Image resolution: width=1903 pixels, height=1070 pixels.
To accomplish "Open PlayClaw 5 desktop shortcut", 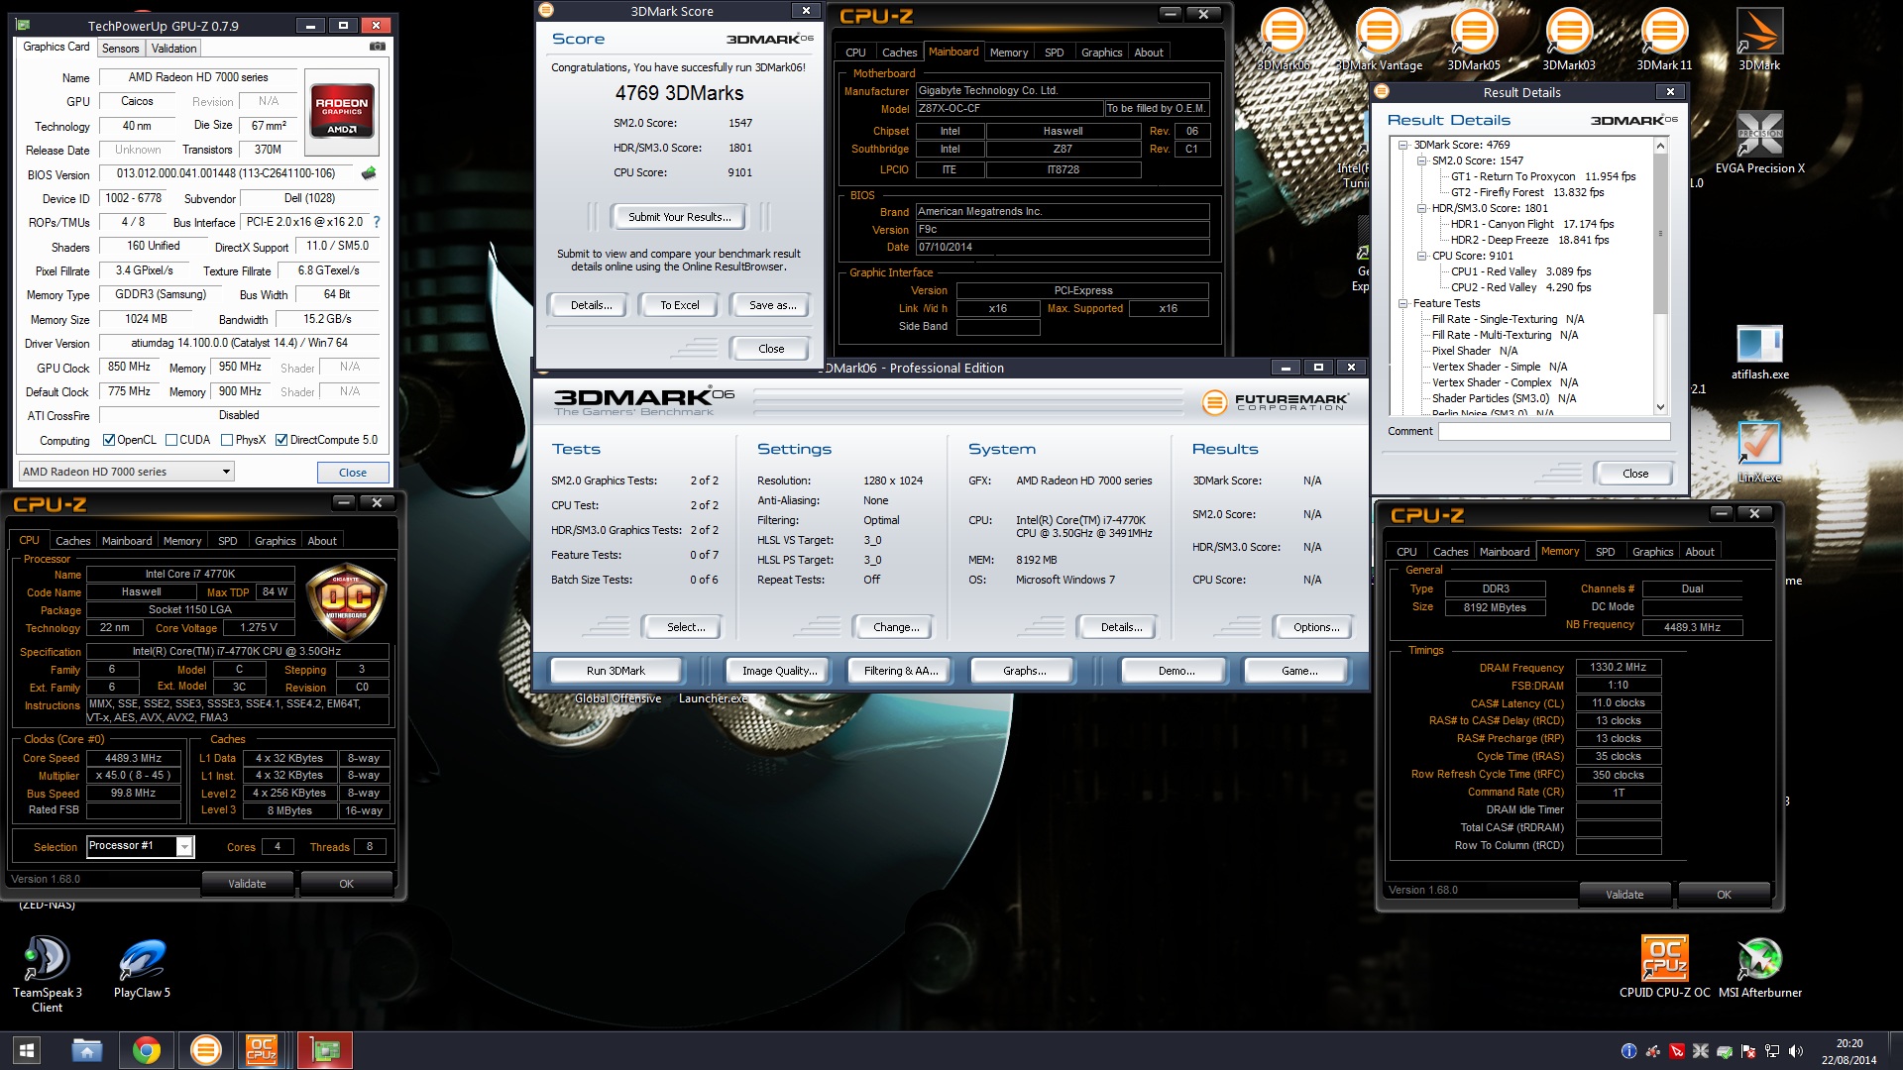I will 142,966.
